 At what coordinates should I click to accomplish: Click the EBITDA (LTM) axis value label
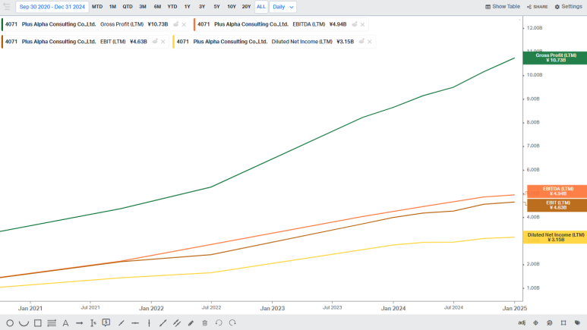(557, 191)
